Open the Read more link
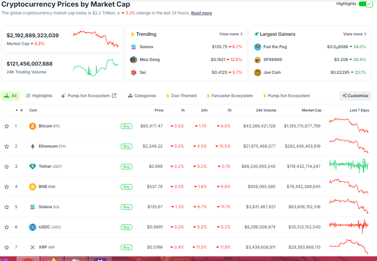 tap(201, 13)
